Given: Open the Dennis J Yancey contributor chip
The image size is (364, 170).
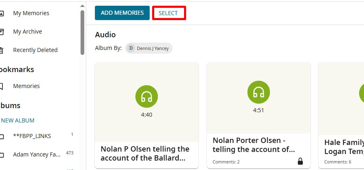Looking at the screenshot, I should tap(149, 48).
